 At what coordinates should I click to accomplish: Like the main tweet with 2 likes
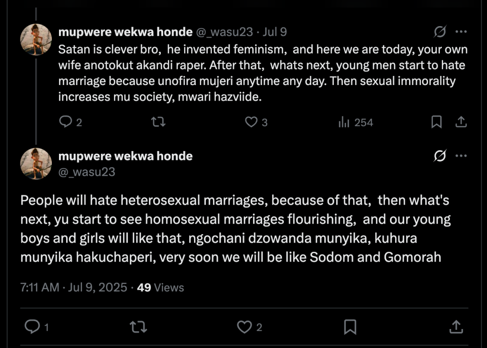pos(244,326)
